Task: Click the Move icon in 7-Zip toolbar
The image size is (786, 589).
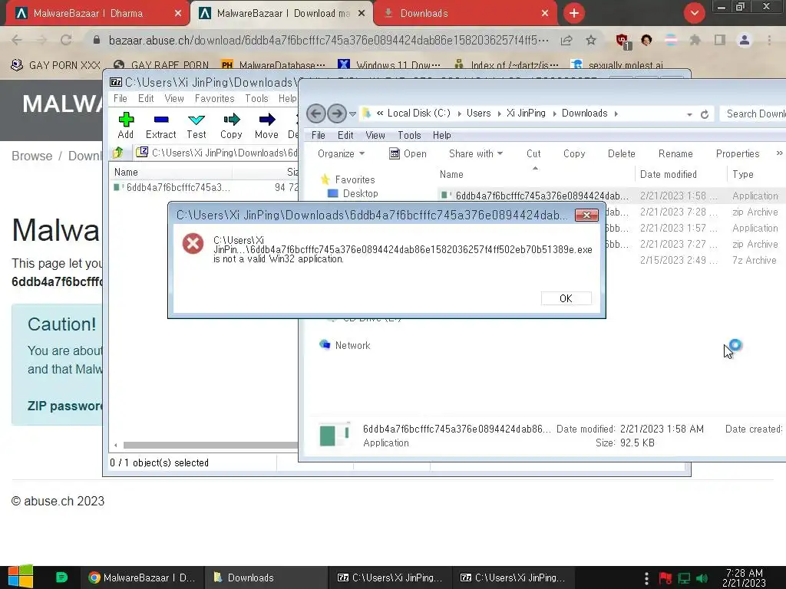Action: click(266, 125)
